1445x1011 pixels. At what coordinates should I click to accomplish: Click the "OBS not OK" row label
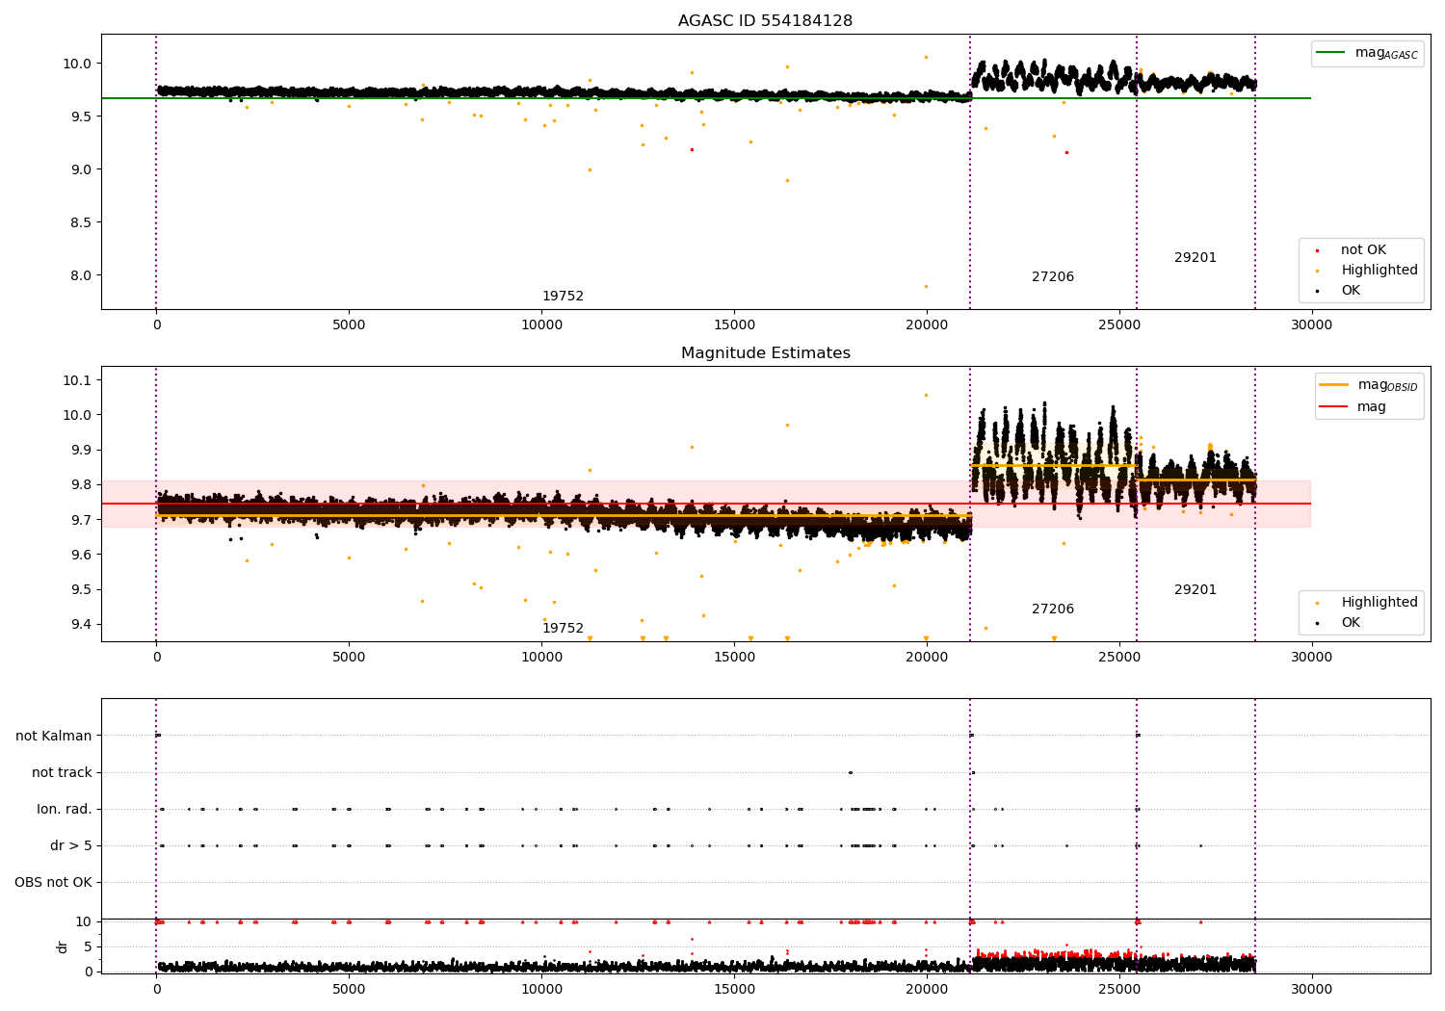click(53, 882)
